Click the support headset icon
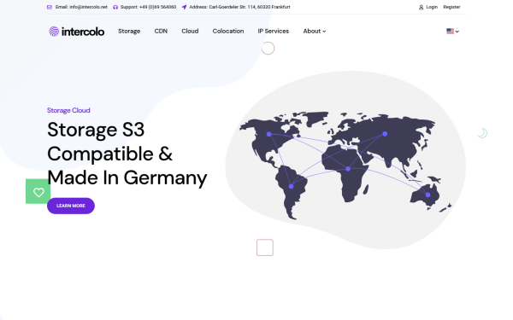The image size is (513, 320). point(115,7)
